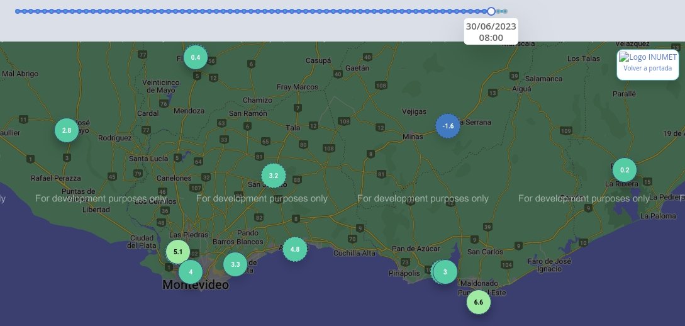Click the Rodríguez label

tap(115, 138)
